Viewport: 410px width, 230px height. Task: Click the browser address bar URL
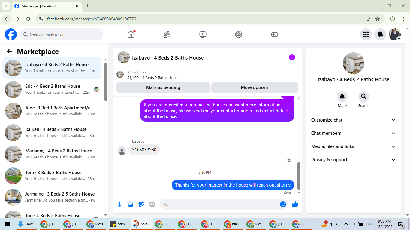point(92,19)
